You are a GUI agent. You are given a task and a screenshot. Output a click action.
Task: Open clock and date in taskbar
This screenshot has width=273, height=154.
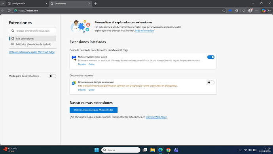pyautogui.click(x=265, y=150)
